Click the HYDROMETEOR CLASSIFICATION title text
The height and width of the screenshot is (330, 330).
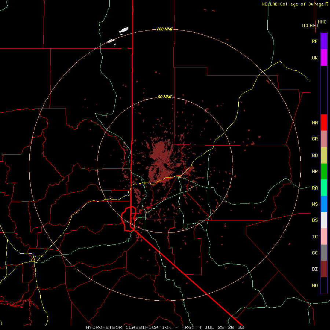(129, 327)
